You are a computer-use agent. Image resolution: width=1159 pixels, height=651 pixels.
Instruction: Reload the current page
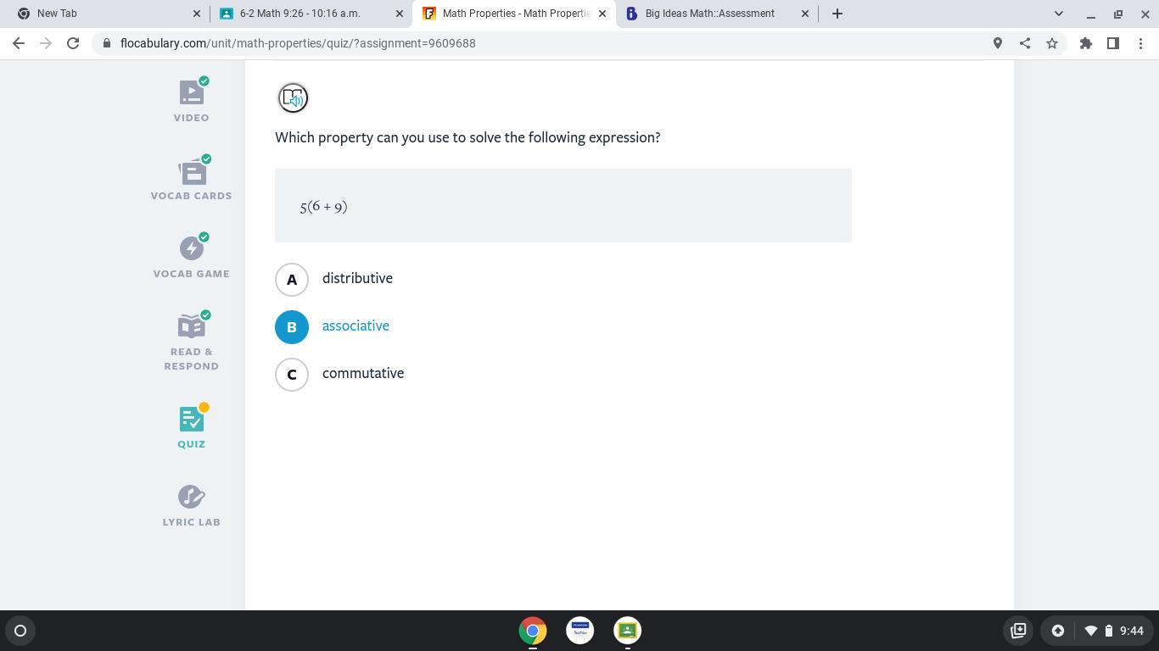pos(73,43)
